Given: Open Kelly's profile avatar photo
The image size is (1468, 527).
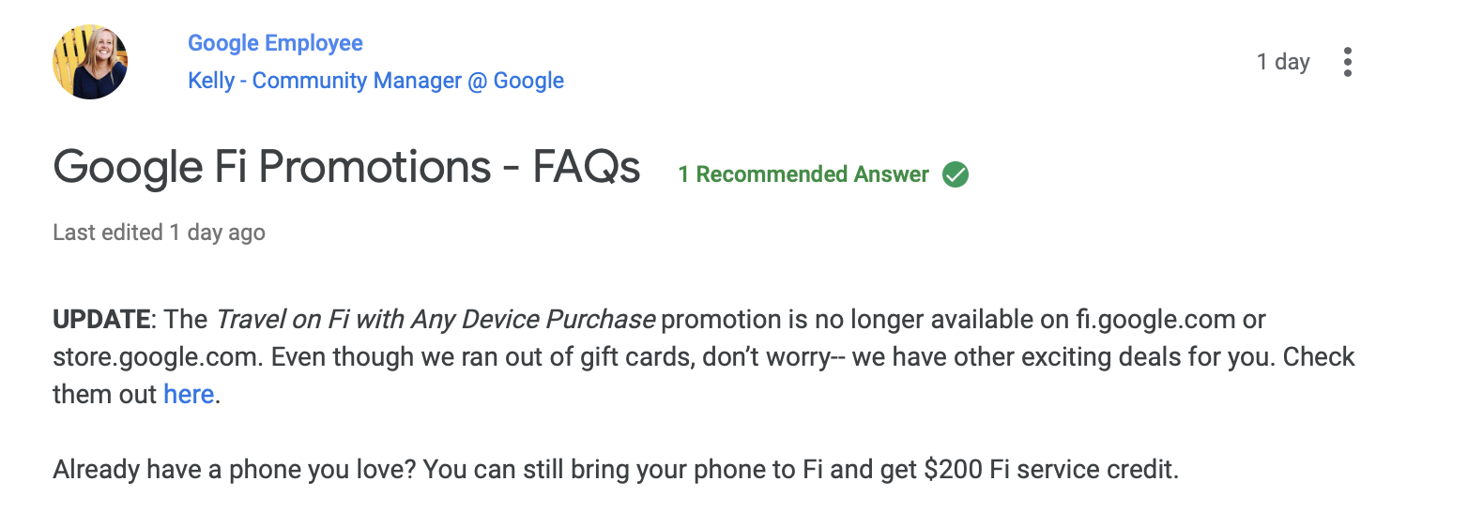Looking at the screenshot, I should [x=90, y=62].
